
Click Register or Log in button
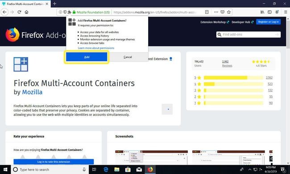click(x=268, y=22)
